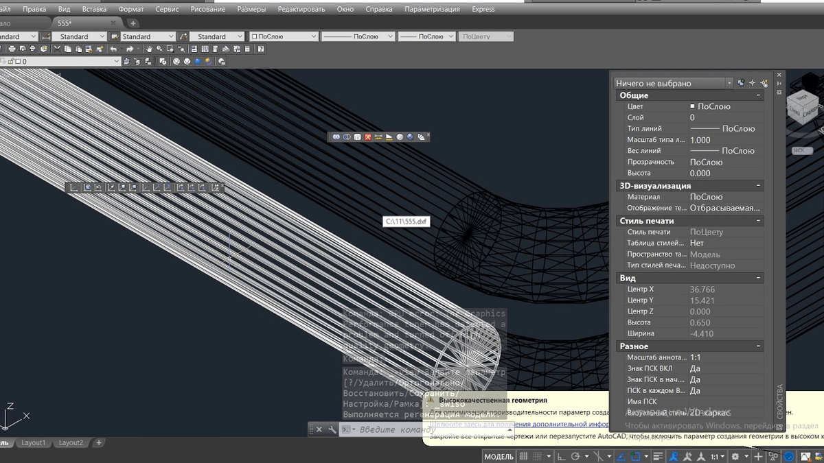This screenshot has height=463, width=824.
Task: Open the color control 'ПоСлою' dropdown
Action: coord(284,36)
